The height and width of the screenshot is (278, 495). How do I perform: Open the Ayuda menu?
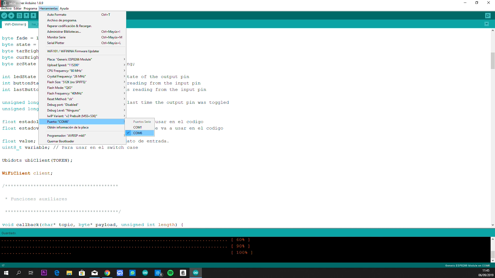(x=64, y=8)
